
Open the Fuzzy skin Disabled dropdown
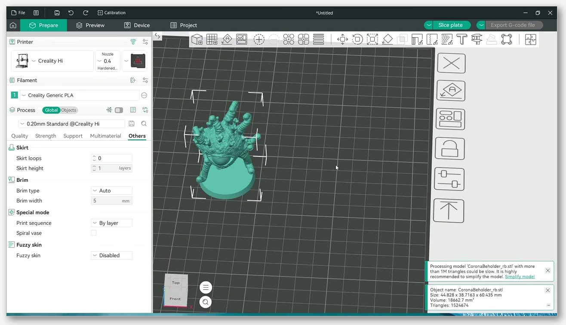coord(112,255)
